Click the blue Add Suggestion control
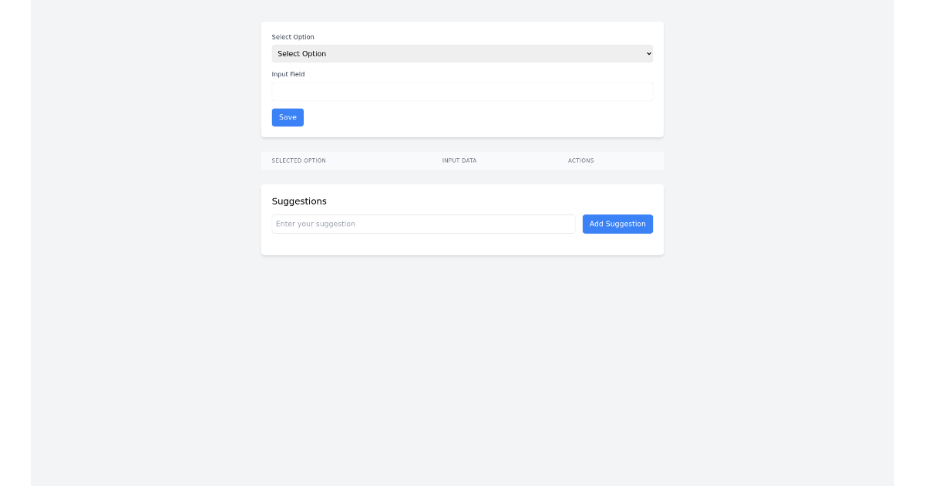This screenshot has width=925, height=486. [x=617, y=224]
